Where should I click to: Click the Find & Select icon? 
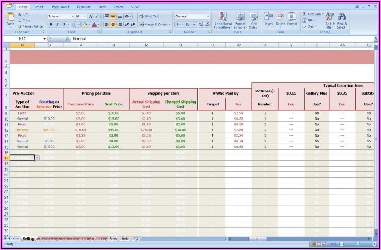coord(342,20)
